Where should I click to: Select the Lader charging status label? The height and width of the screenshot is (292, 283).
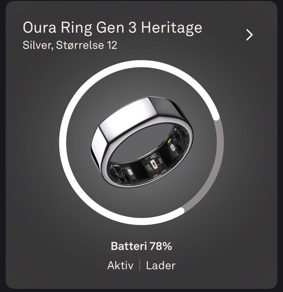161,265
